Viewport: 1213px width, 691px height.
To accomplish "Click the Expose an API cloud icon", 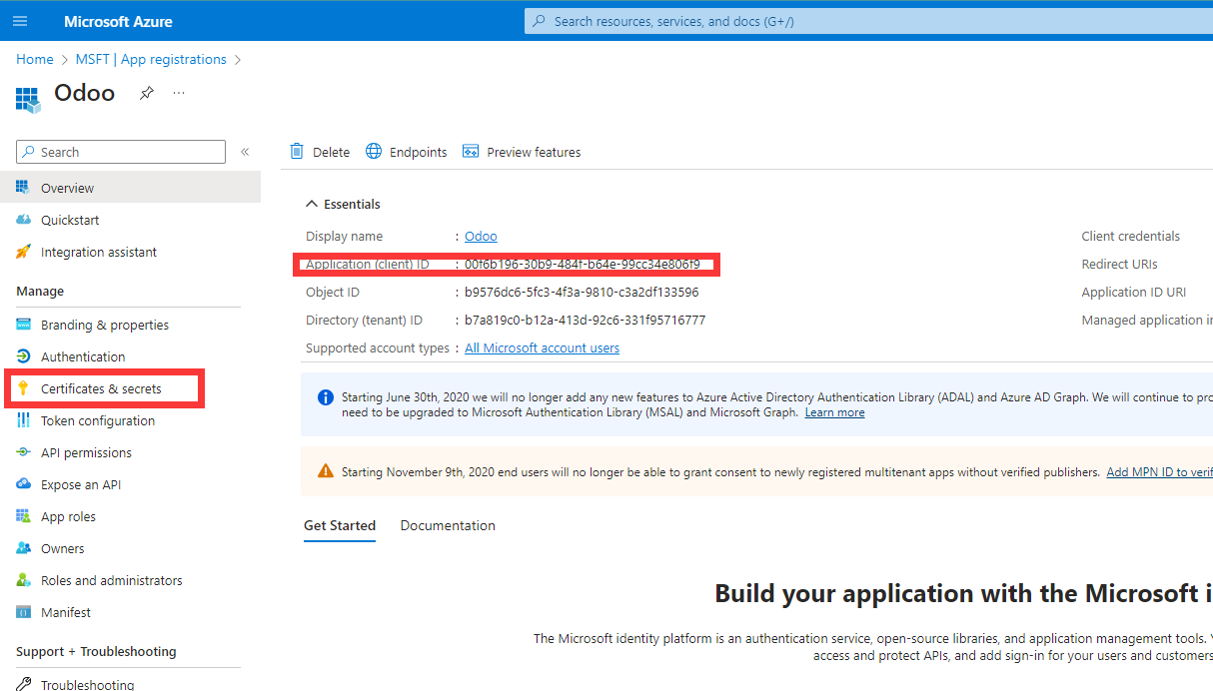I will pos(23,484).
